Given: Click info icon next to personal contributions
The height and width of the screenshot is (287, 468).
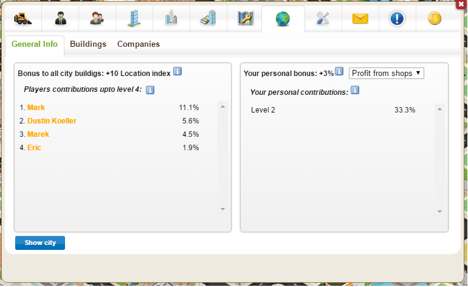Looking at the screenshot, I should pyautogui.click(x=354, y=90).
